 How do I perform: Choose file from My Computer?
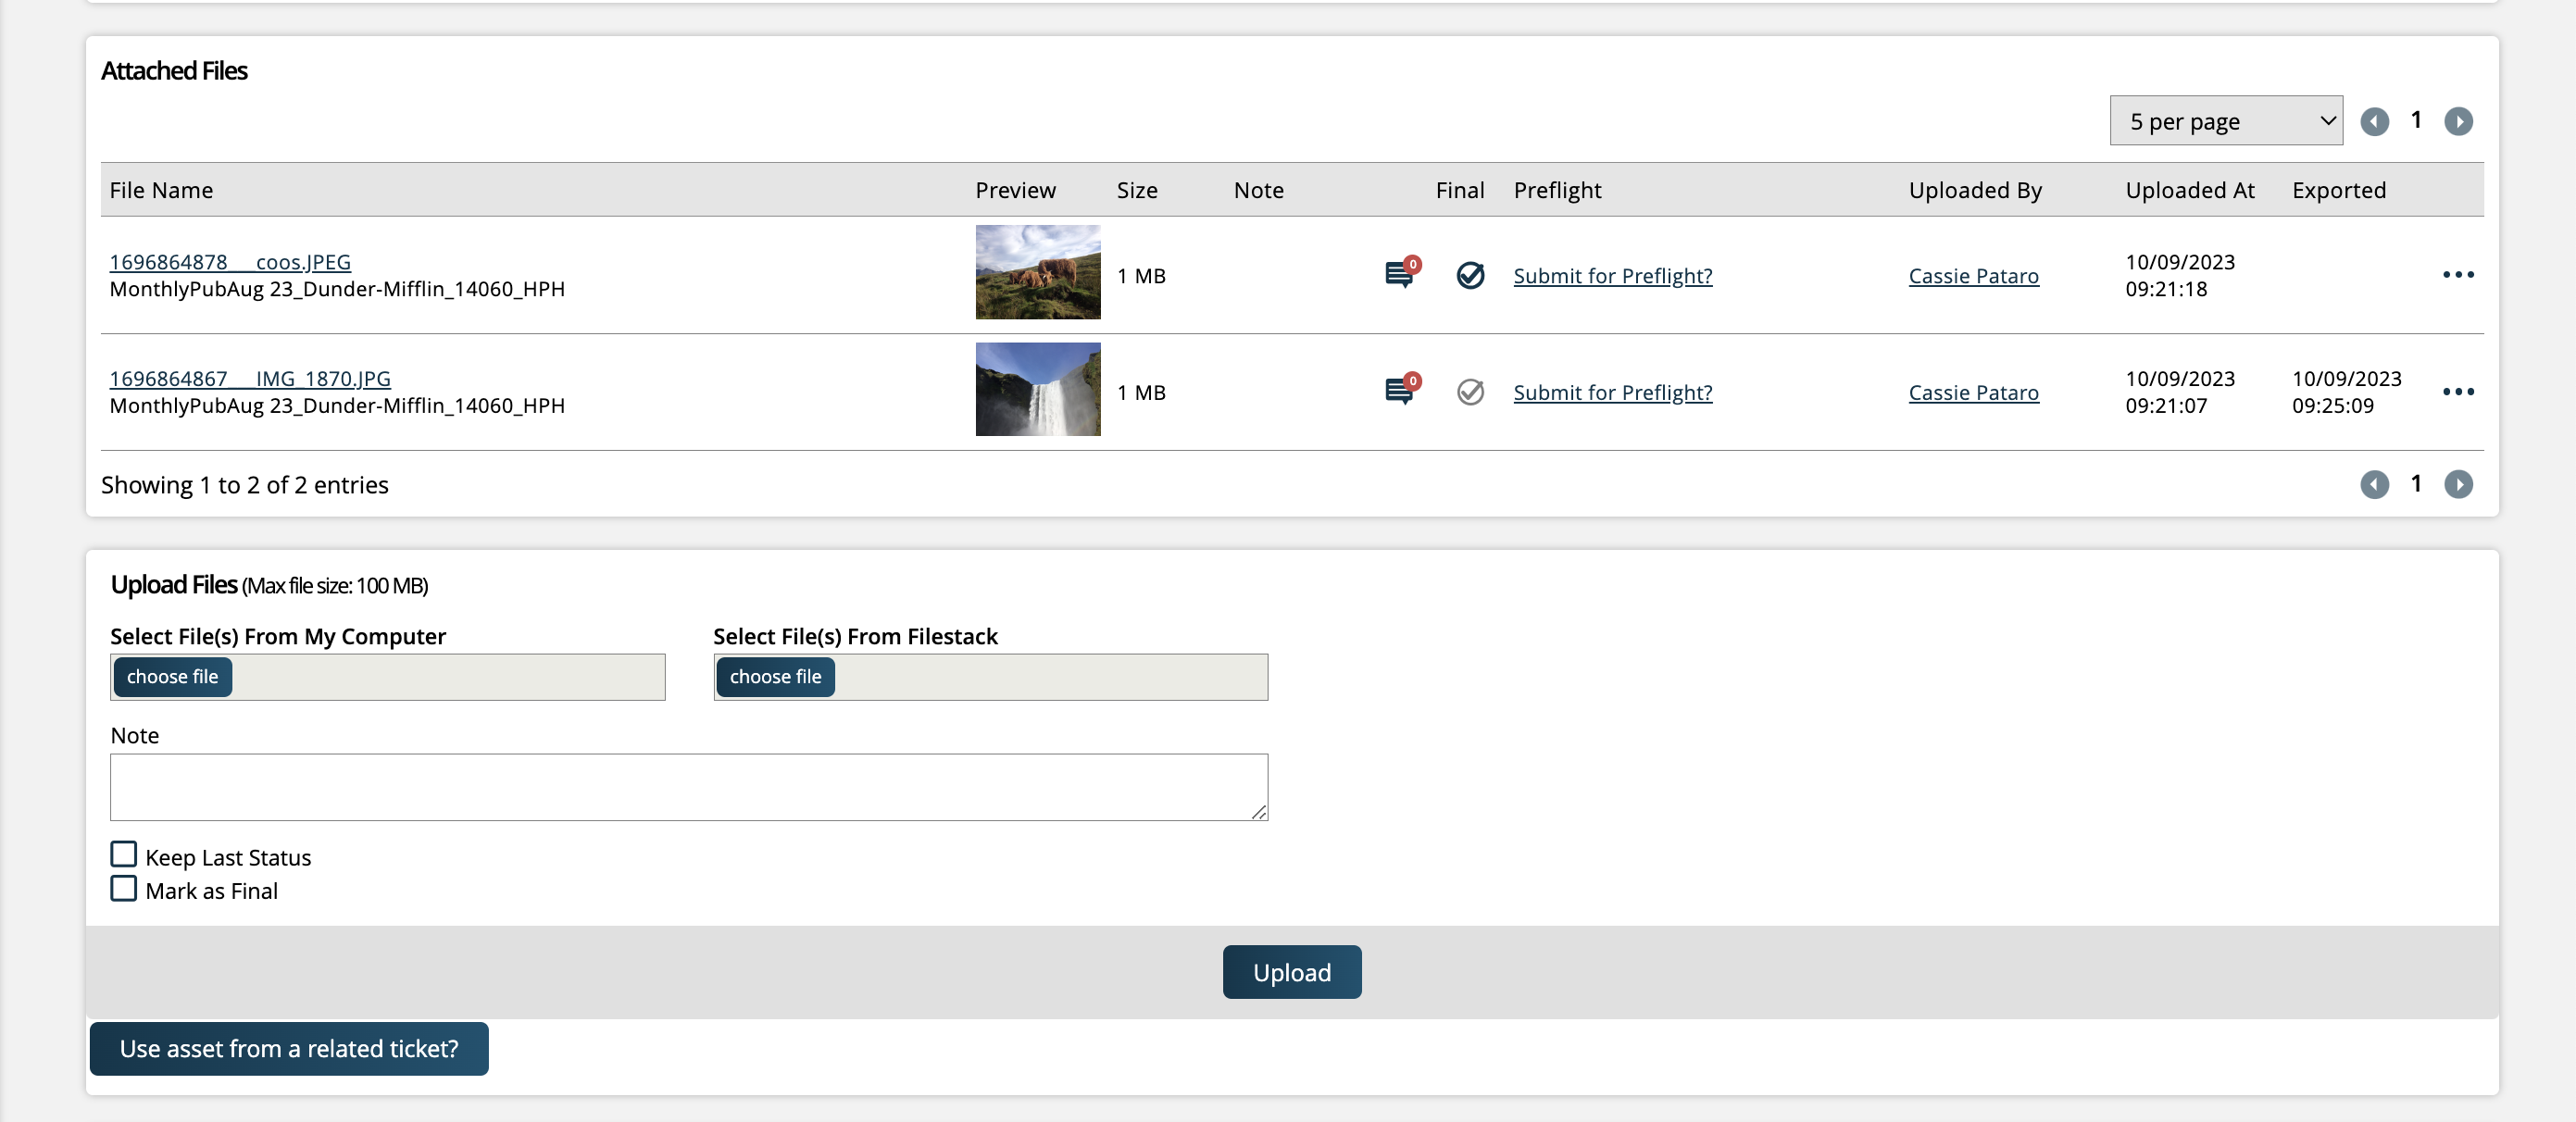point(172,677)
